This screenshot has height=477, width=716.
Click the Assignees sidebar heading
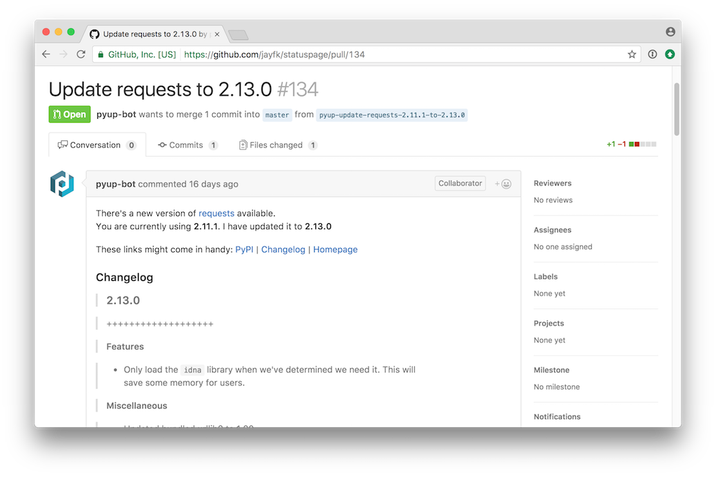(x=553, y=230)
